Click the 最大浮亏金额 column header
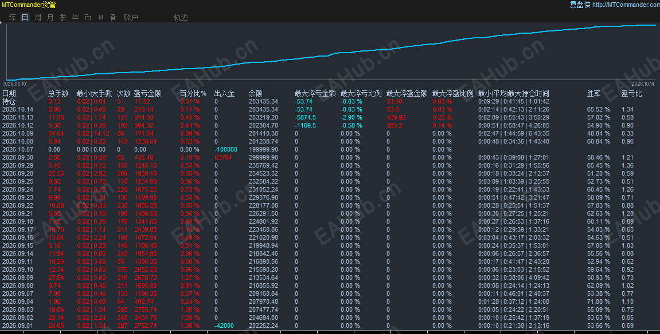Image resolution: width=660 pixels, height=334 pixels. coord(315,94)
